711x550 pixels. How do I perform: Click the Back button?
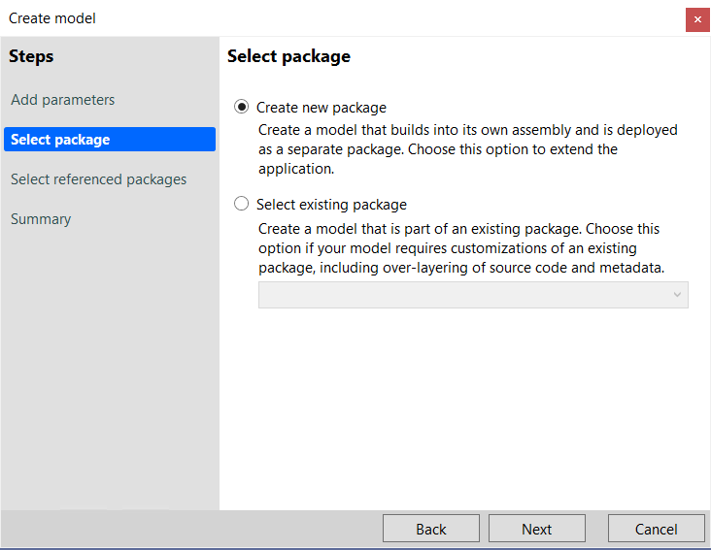tap(430, 529)
